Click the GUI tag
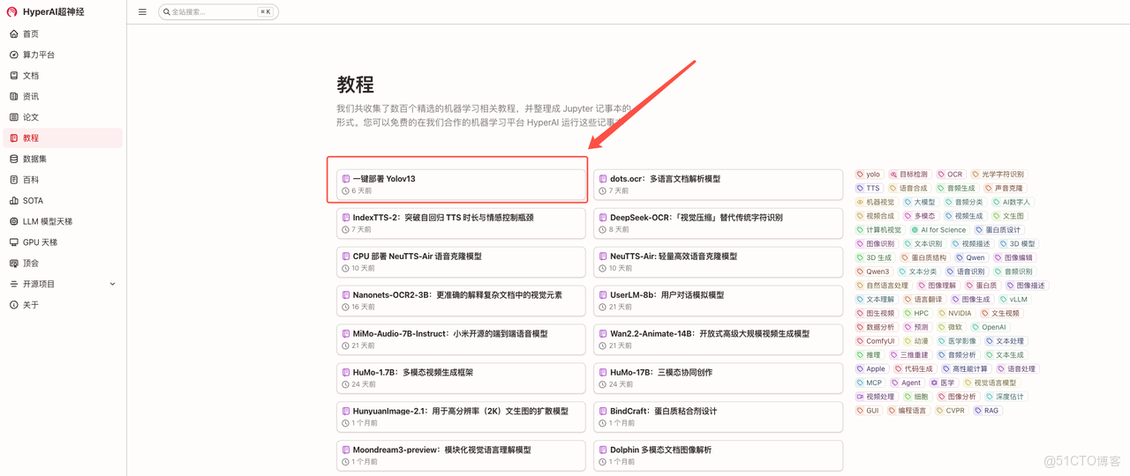Viewport: 1130px width, 476px height. click(868, 411)
